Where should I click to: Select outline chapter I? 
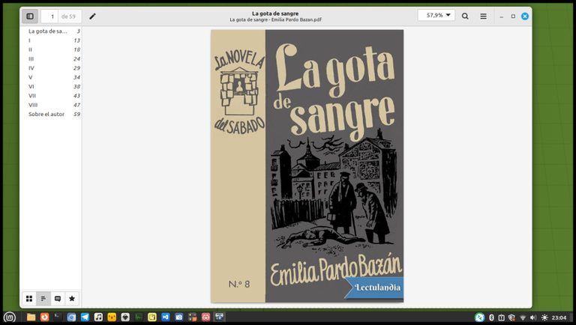click(29, 40)
